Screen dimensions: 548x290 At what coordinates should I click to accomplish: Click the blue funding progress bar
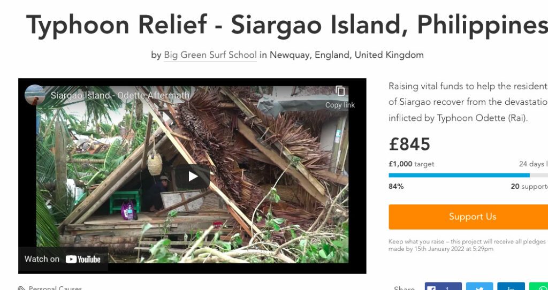click(x=459, y=175)
